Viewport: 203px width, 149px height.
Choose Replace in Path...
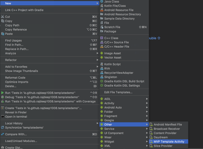(50, 49)
